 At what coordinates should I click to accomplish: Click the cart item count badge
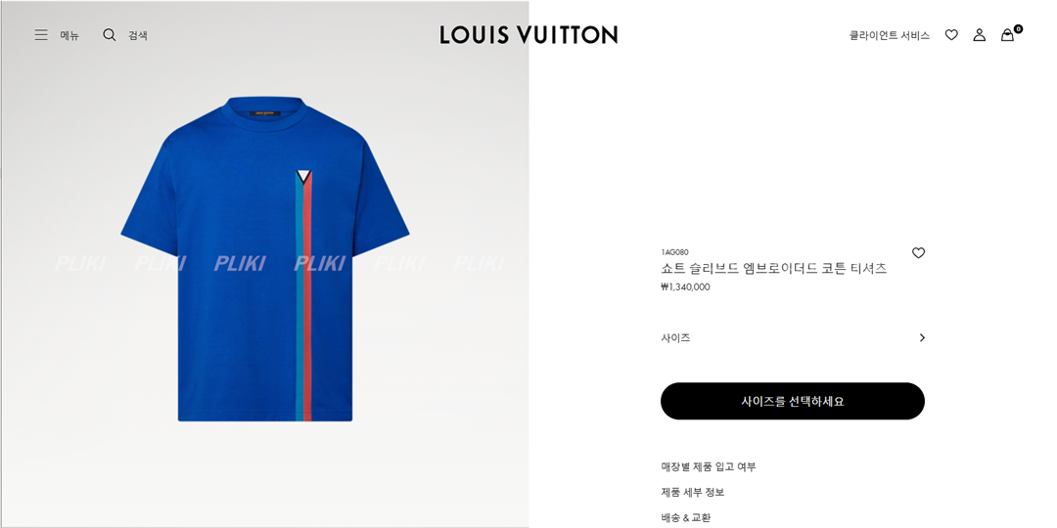click(x=1018, y=29)
